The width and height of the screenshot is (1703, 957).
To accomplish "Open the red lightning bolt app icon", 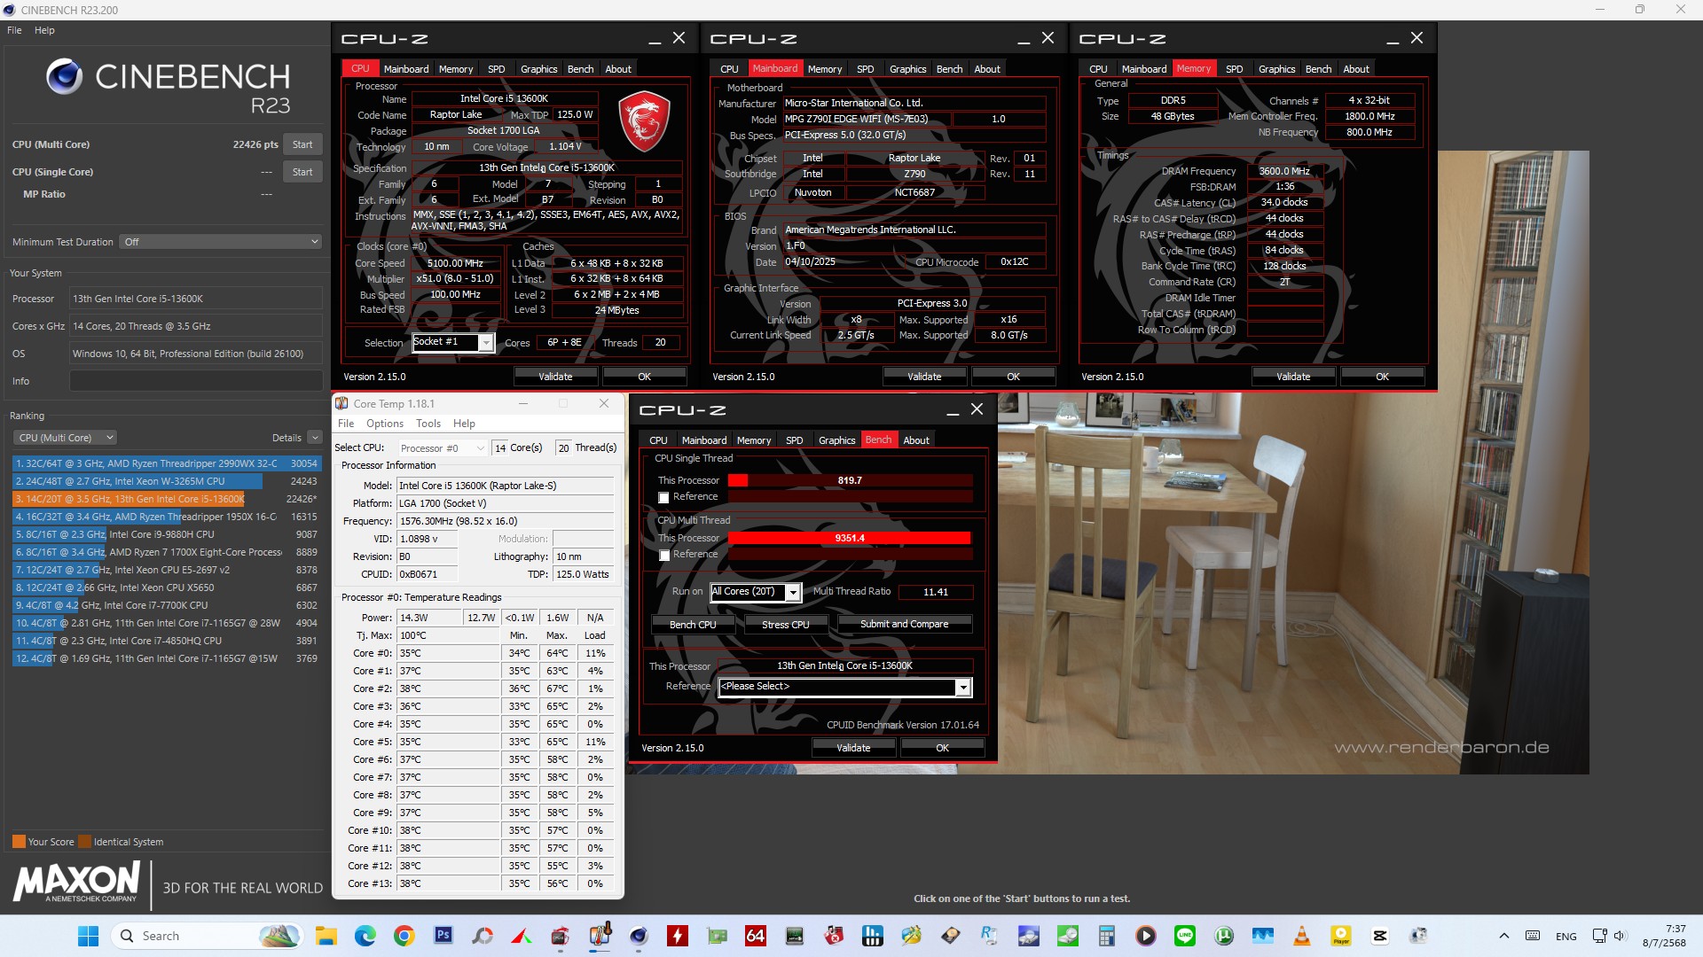I will 678,936.
